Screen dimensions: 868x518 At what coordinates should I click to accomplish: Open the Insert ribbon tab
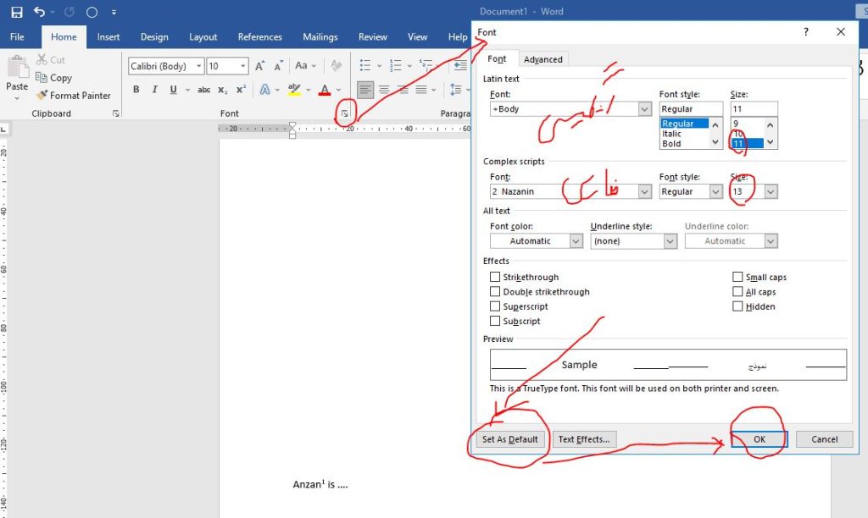point(108,37)
